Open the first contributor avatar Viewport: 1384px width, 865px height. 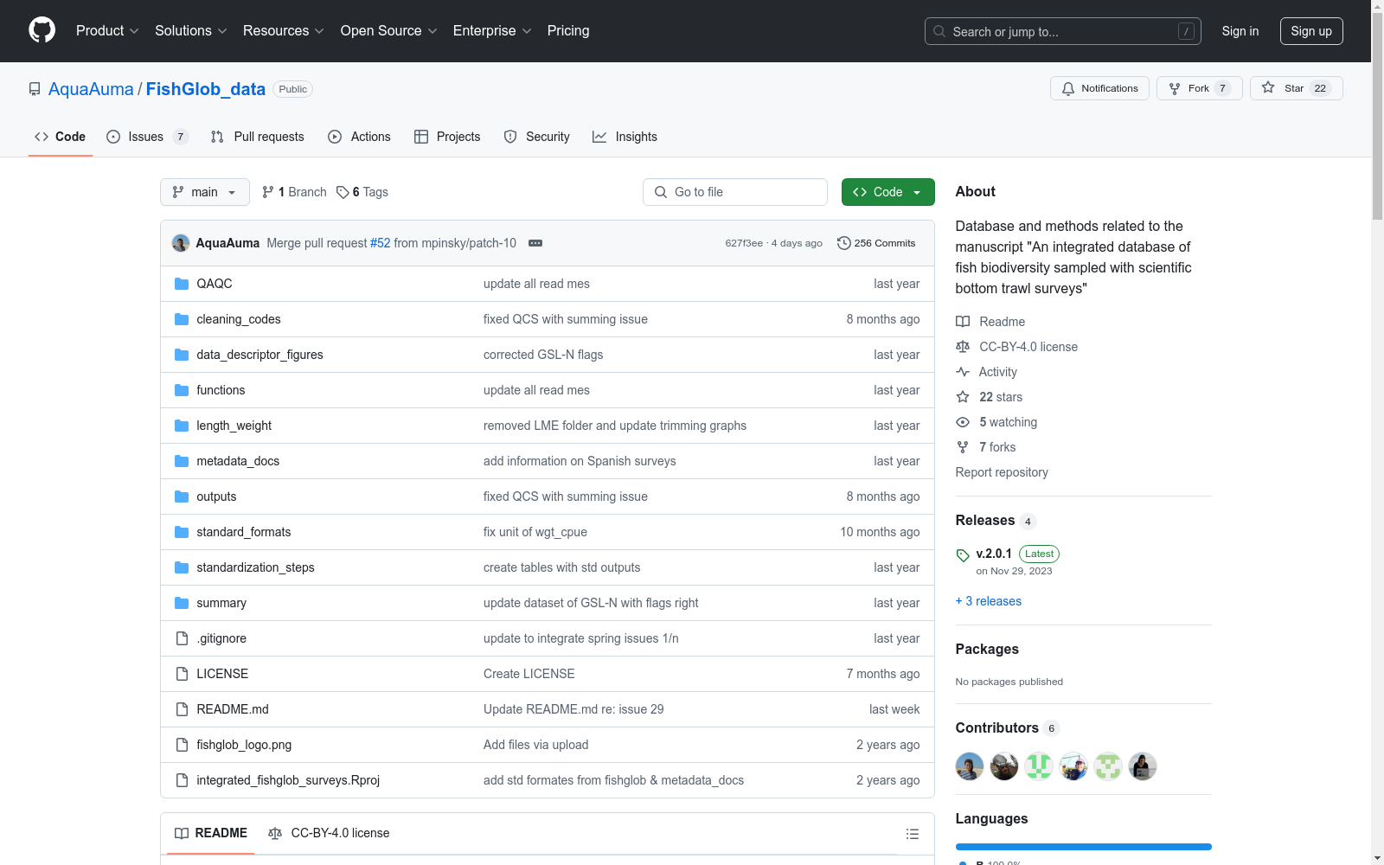tap(970, 766)
